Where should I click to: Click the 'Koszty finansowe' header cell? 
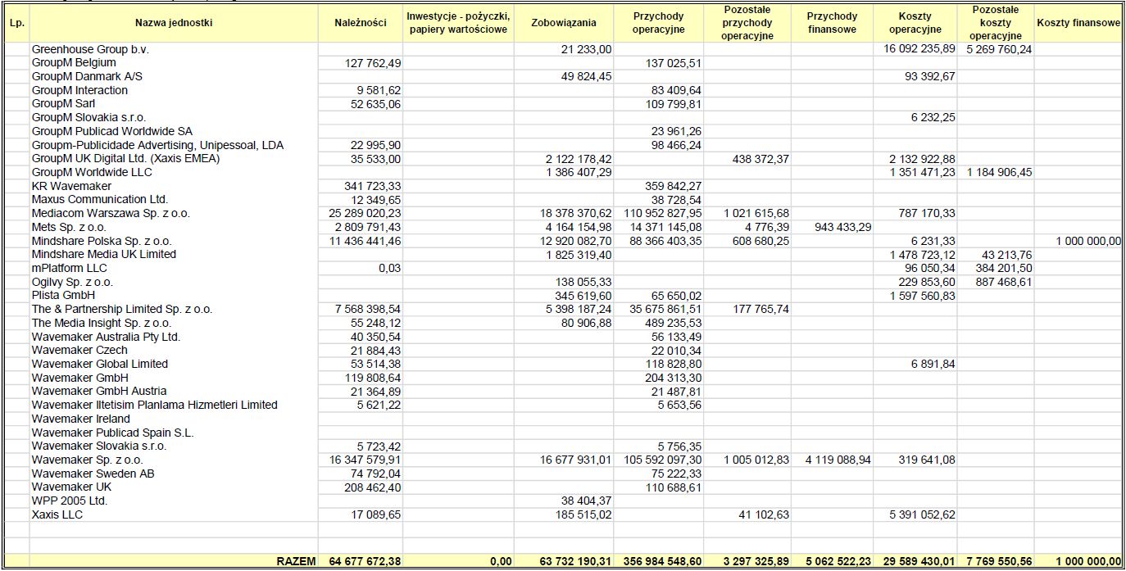tap(1078, 23)
